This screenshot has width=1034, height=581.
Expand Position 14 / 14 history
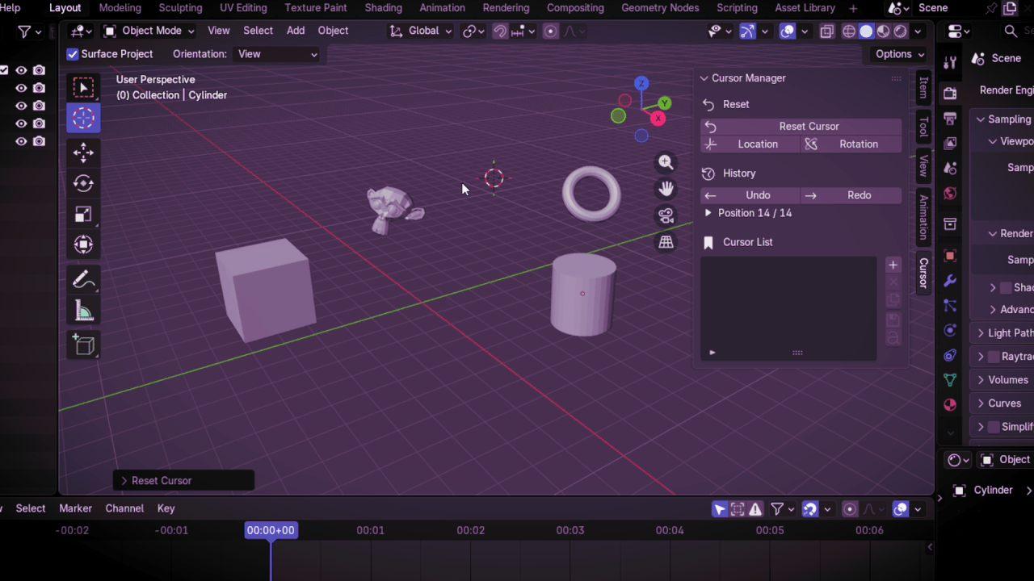click(708, 213)
